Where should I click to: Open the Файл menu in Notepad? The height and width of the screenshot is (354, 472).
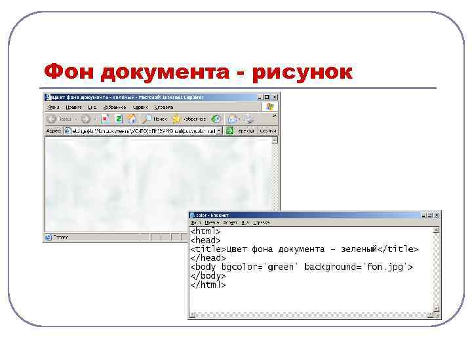point(195,223)
